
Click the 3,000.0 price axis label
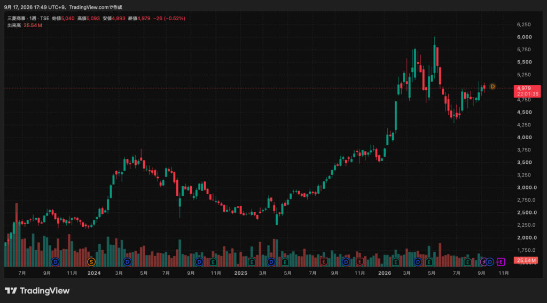tap(527, 187)
